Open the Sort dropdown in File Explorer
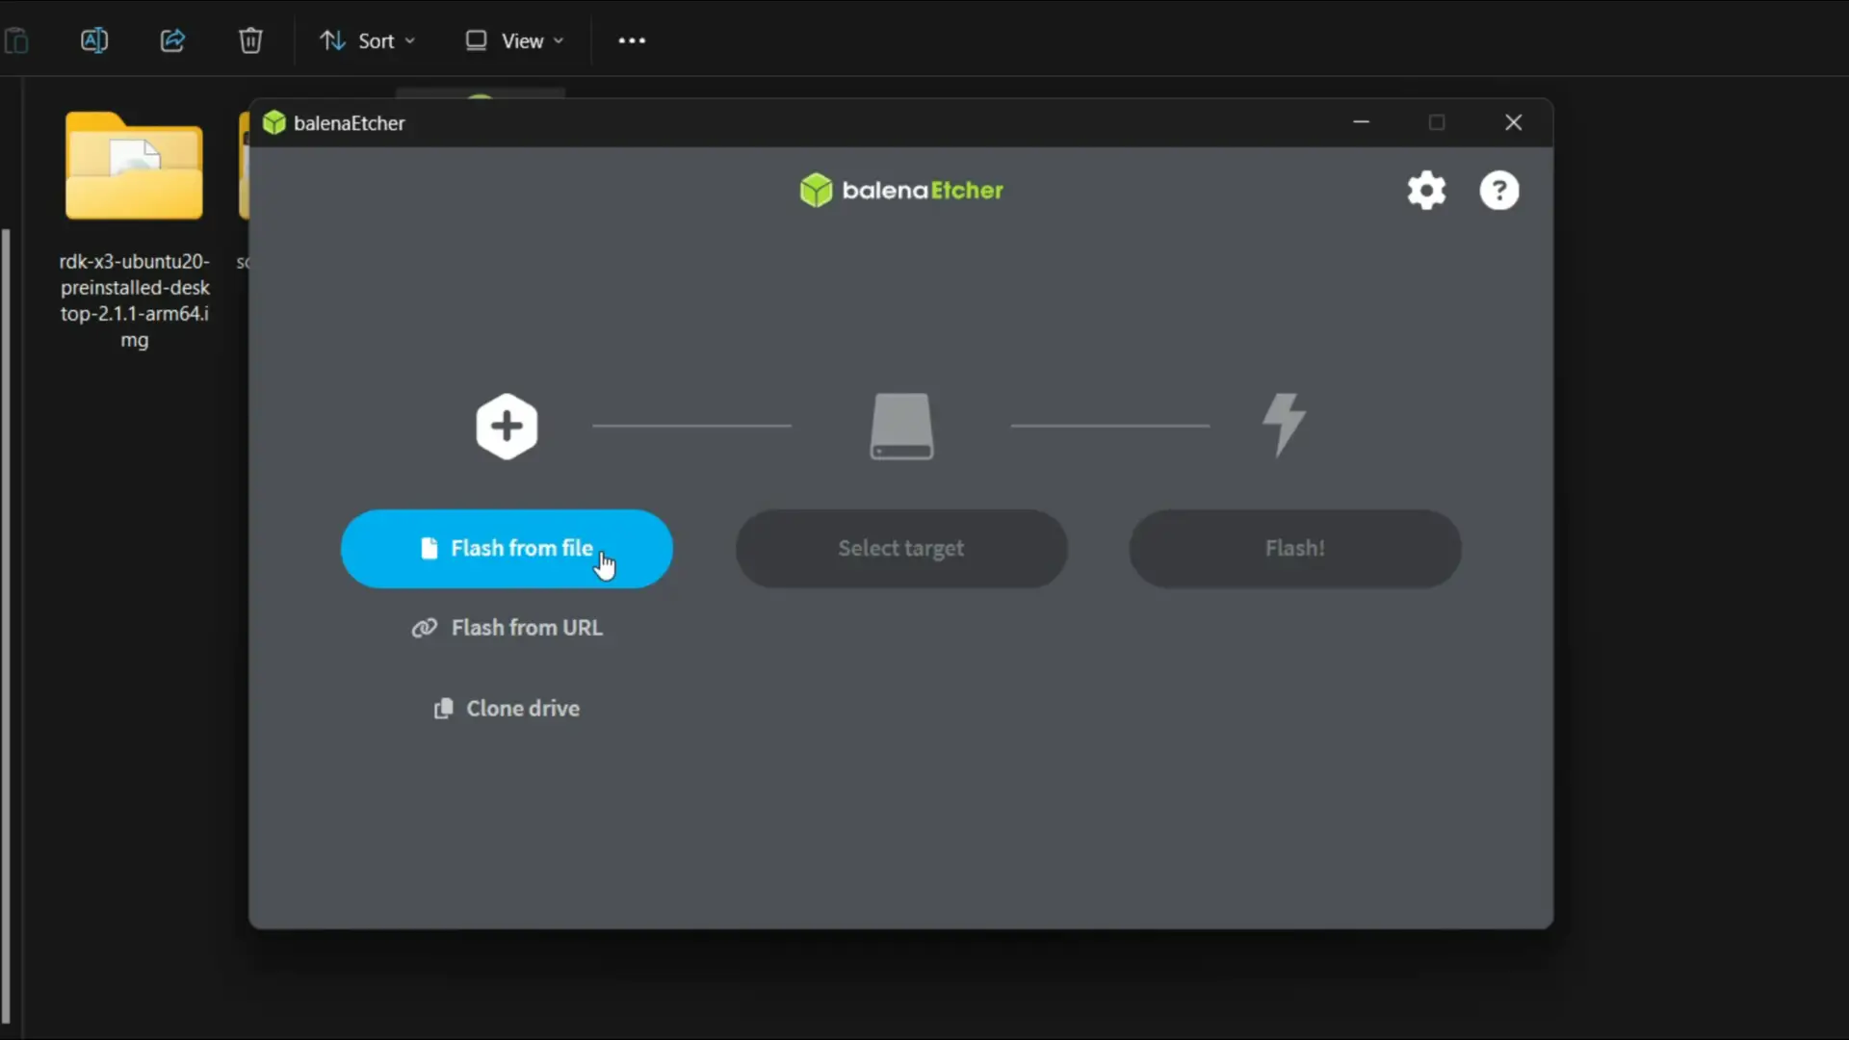This screenshot has width=1849, height=1040. (x=368, y=40)
